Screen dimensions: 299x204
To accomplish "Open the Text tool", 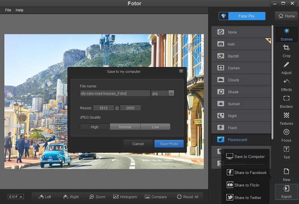I will [286, 152].
